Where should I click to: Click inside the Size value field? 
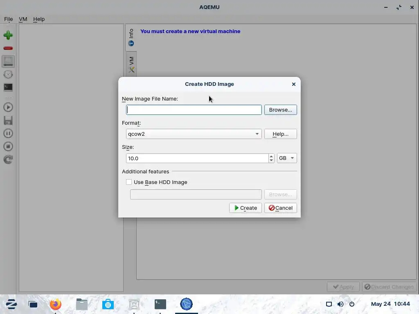click(x=197, y=158)
